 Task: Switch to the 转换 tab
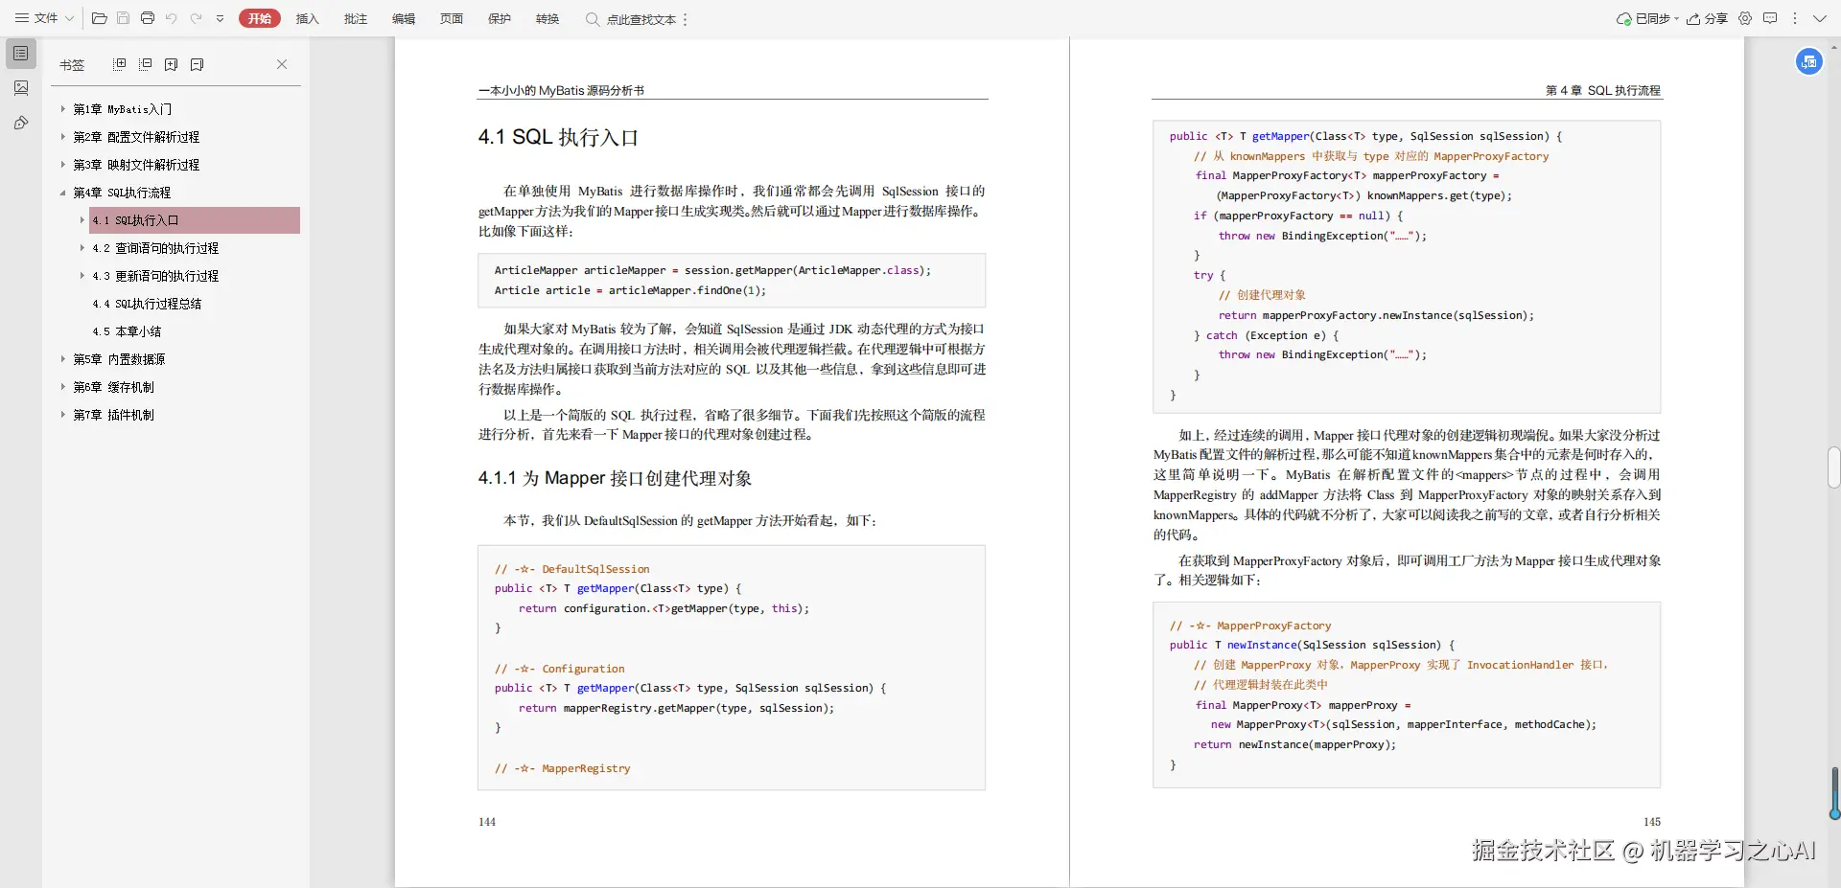[548, 18]
